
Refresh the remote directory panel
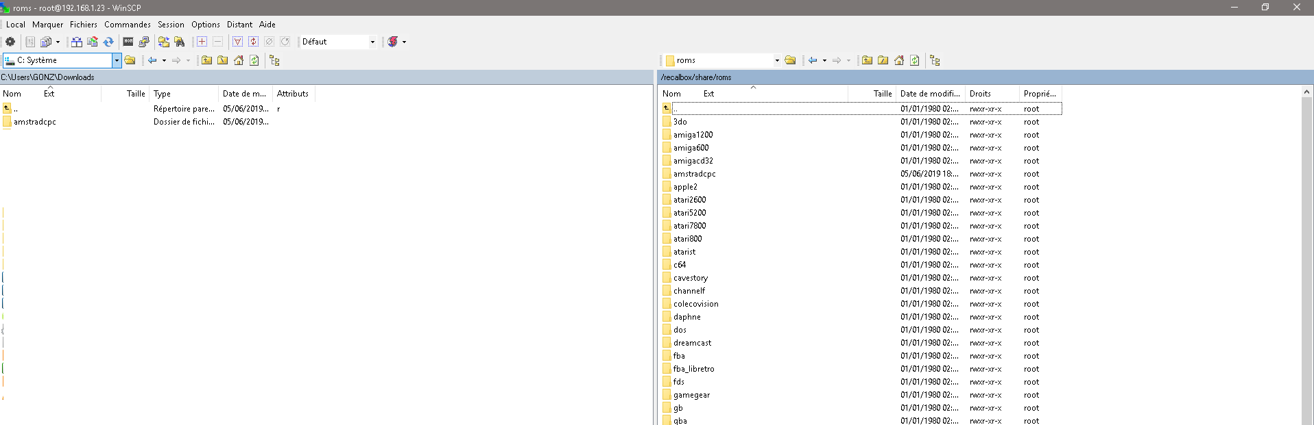[x=915, y=60]
